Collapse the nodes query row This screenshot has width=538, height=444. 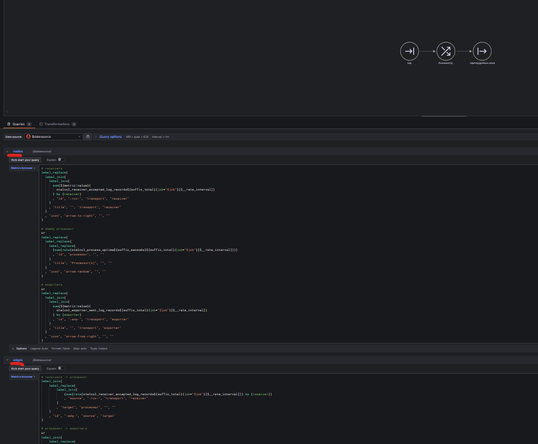7,151
